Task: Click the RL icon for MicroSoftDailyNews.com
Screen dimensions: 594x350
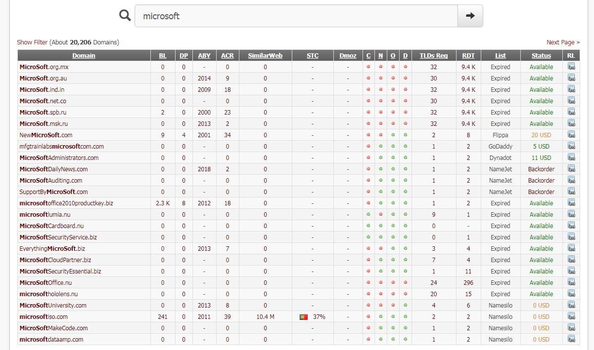Action: tap(571, 169)
